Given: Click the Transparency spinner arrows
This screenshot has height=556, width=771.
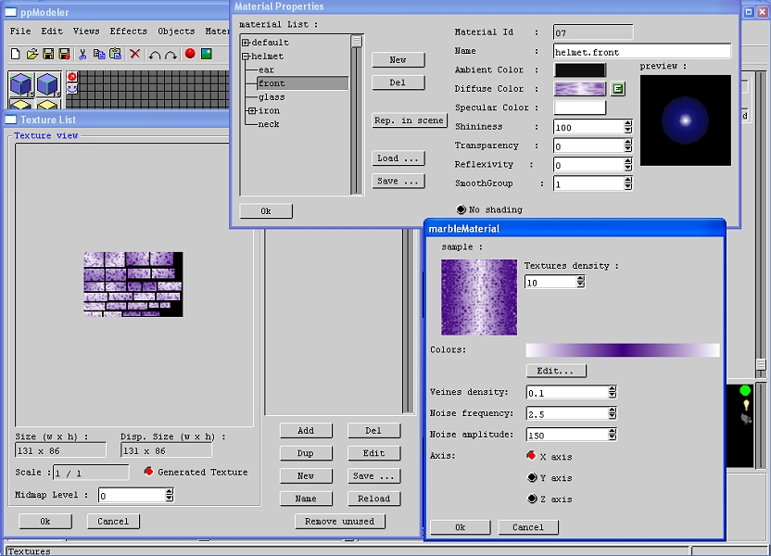Looking at the screenshot, I should 628,145.
